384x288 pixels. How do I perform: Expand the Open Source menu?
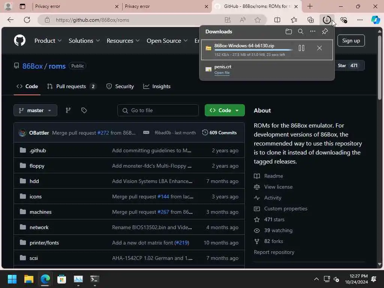167,40
